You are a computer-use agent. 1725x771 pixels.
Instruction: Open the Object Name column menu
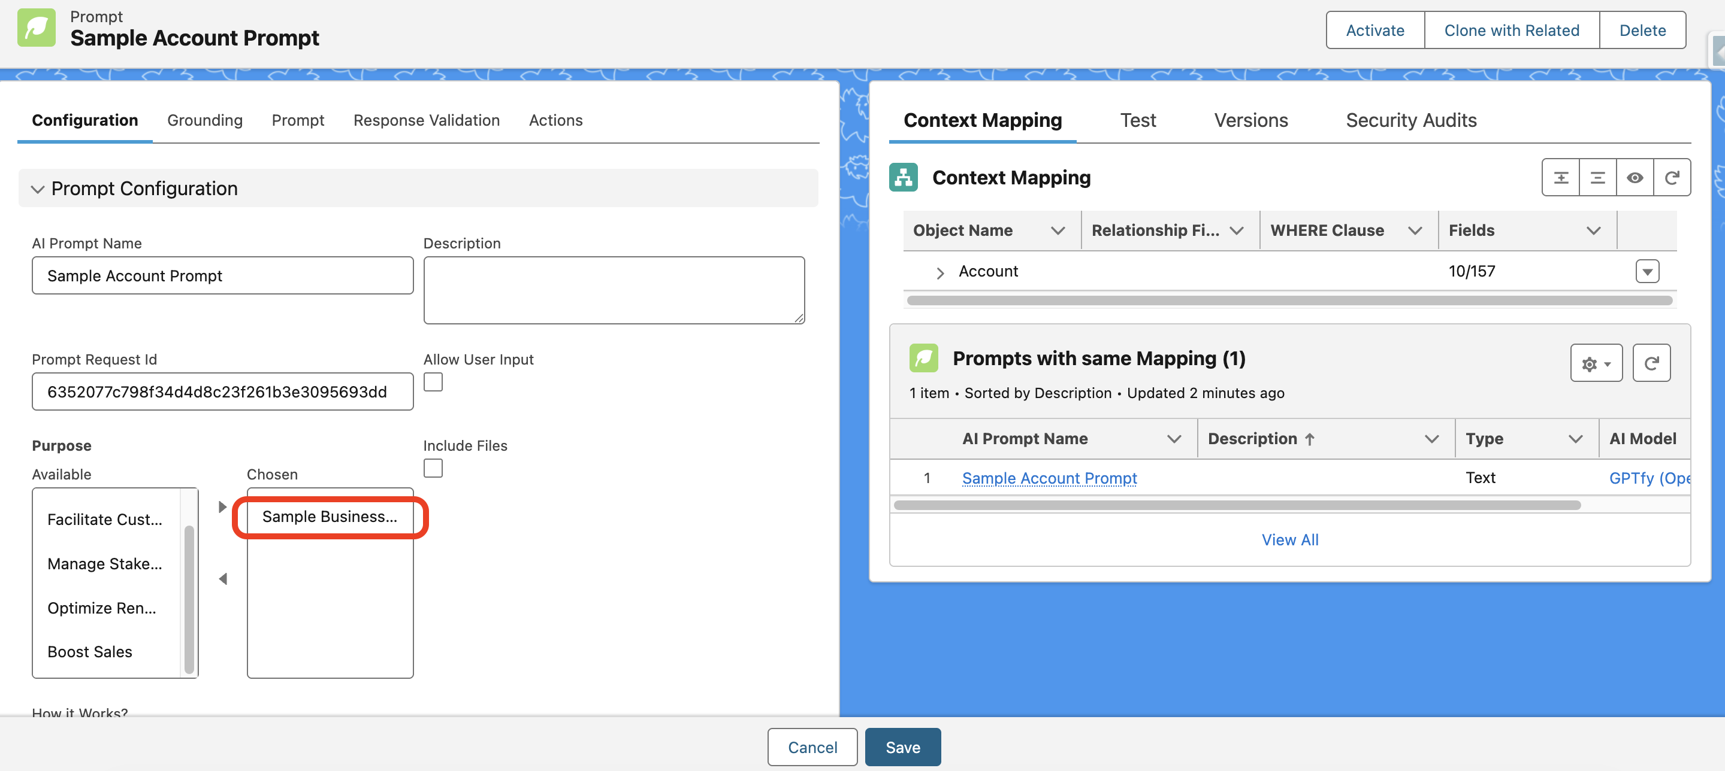(x=1058, y=231)
